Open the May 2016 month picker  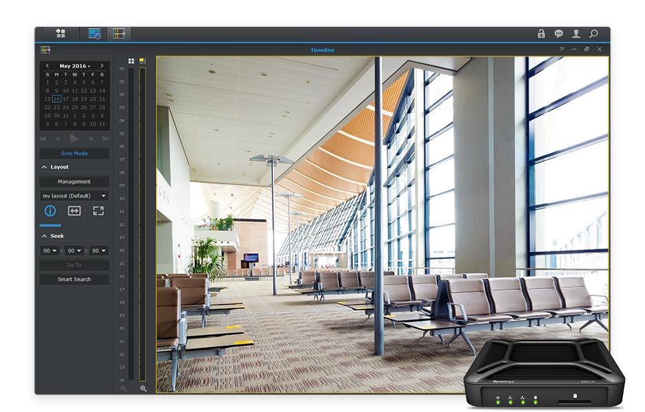click(x=74, y=65)
